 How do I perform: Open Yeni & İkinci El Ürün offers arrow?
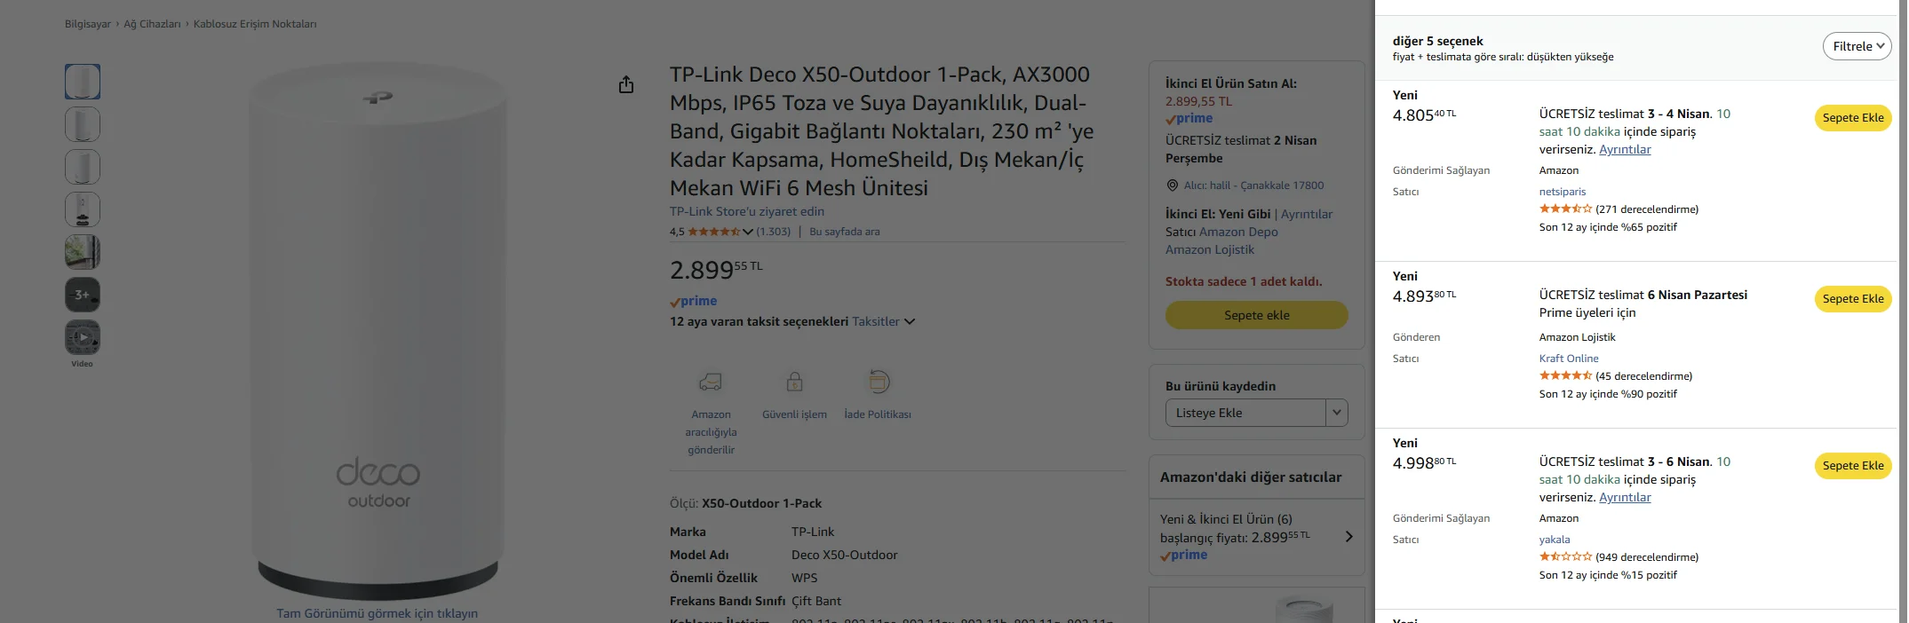coord(1348,536)
